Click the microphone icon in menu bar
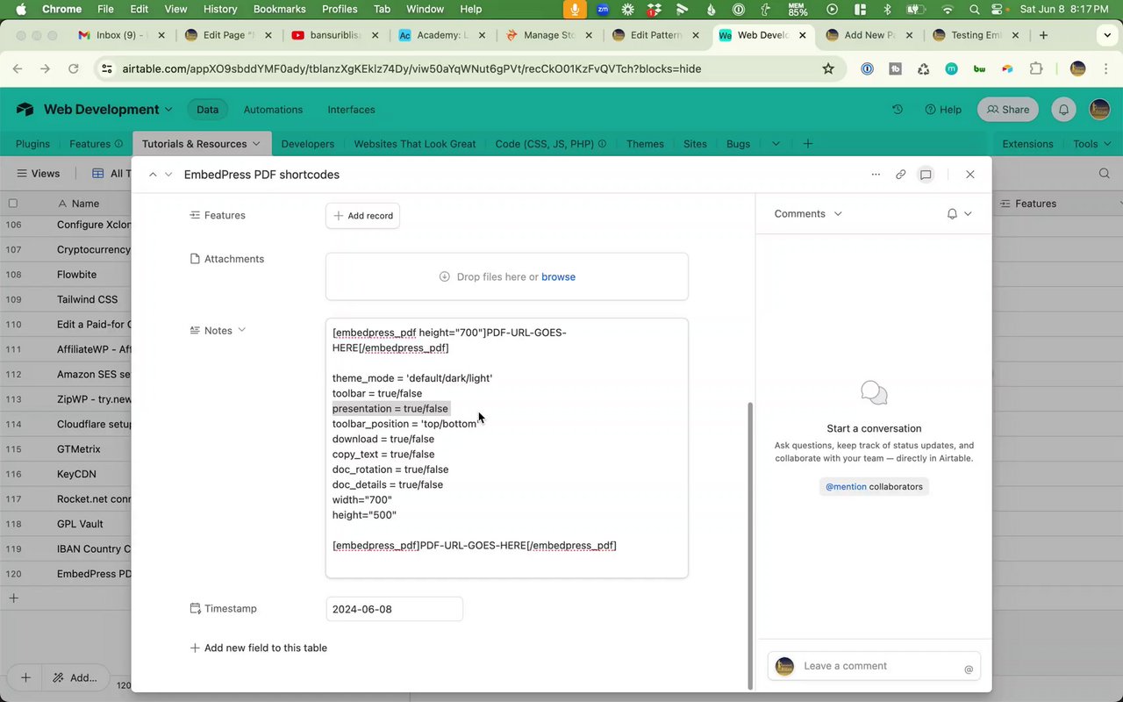The width and height of the screenshot is (1123, 702). (576, 9)
